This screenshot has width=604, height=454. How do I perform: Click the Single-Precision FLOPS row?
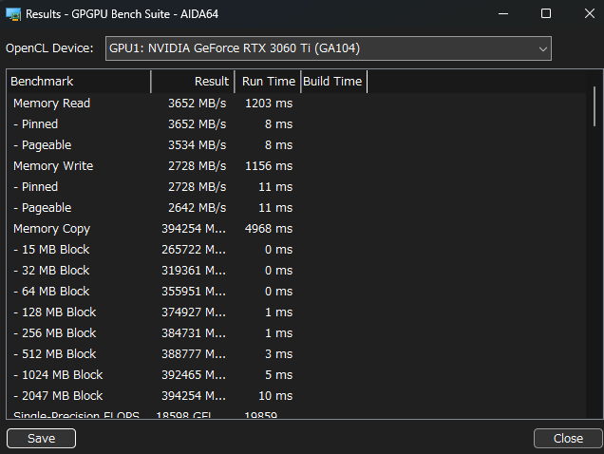coord(76,414)
